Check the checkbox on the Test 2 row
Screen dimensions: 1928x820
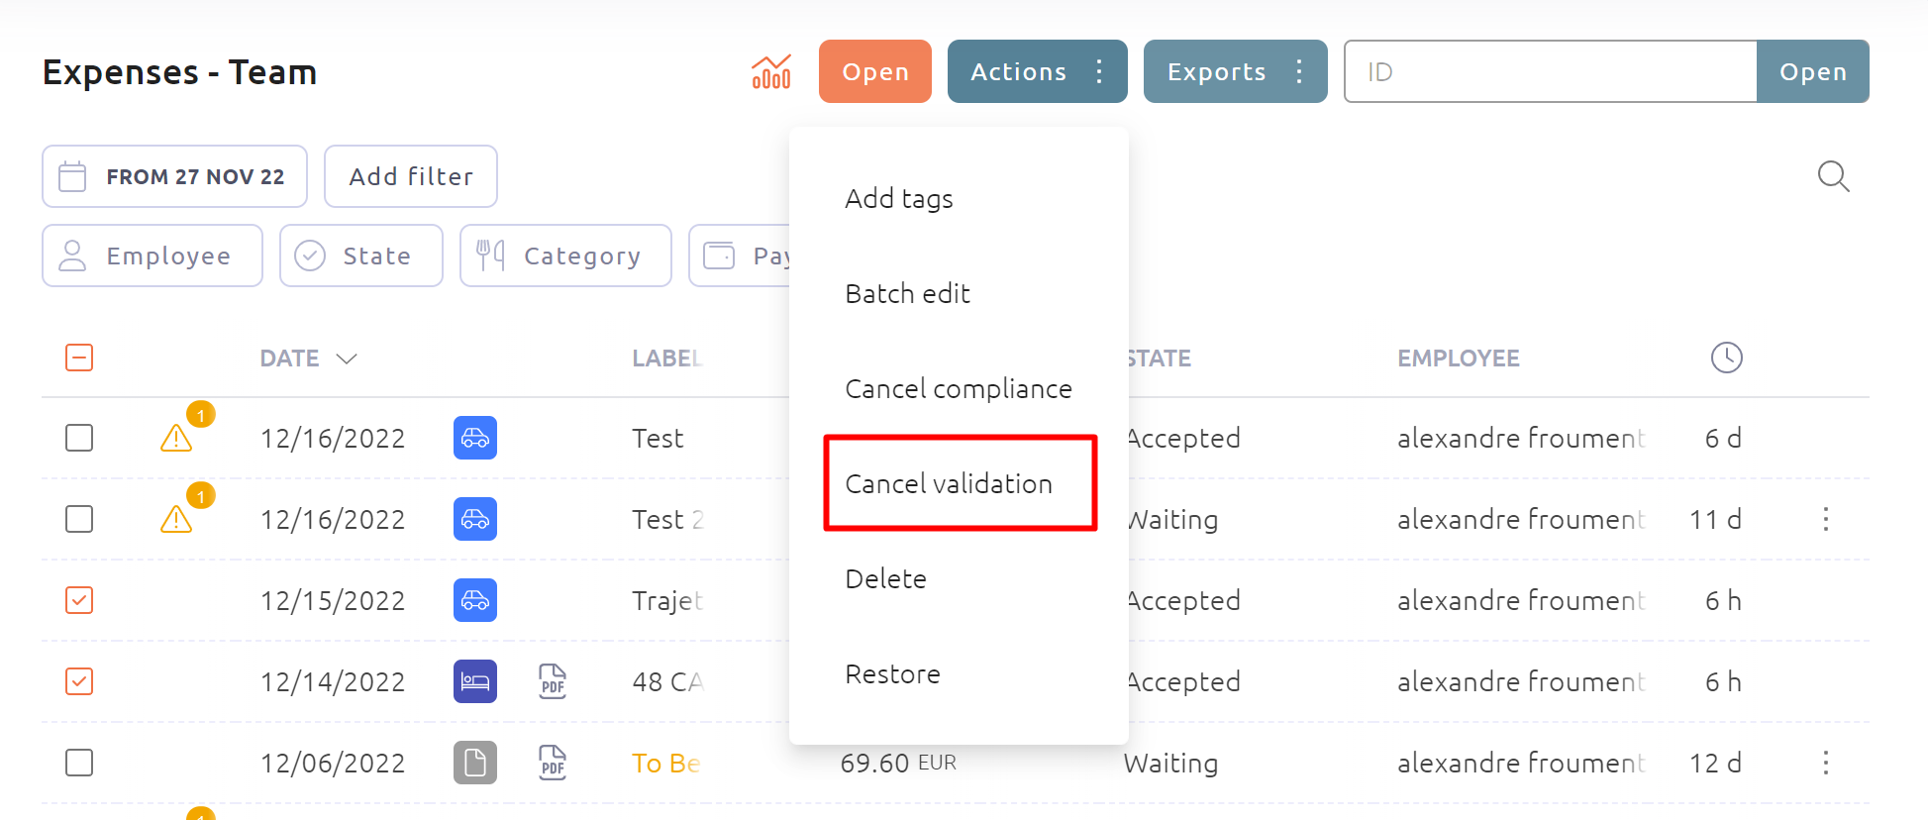(79, 518)
